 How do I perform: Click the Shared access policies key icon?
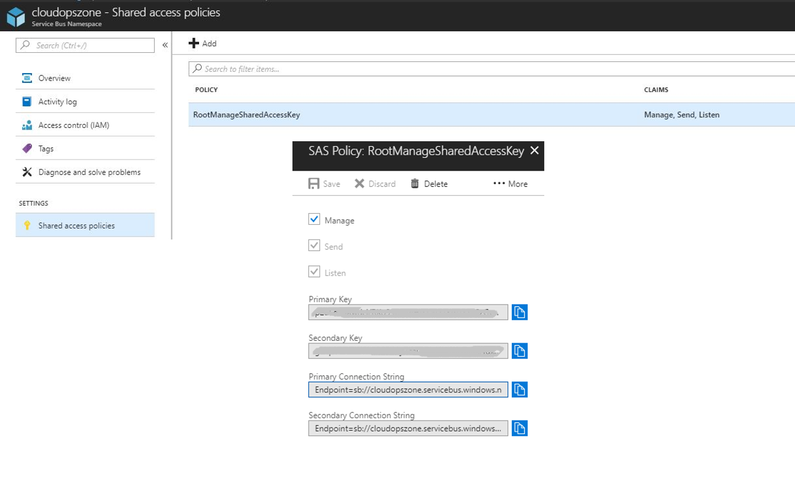coord(28,225)
